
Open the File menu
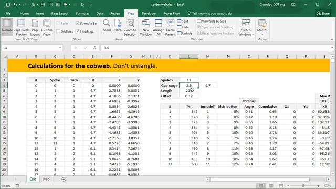[x=8, y=13]
